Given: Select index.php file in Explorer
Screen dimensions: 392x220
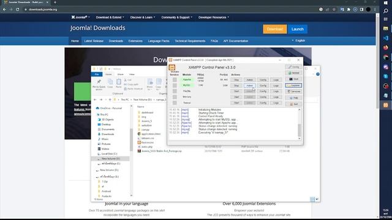Looking at the screenshot, I should pyautogui.click(x=147, y=147).
